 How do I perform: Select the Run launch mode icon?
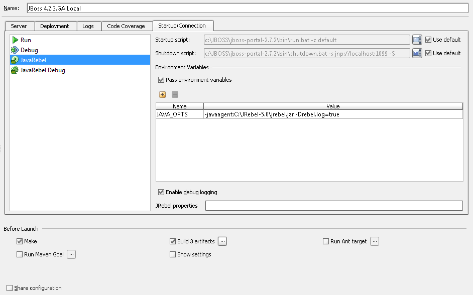[15, 40]
